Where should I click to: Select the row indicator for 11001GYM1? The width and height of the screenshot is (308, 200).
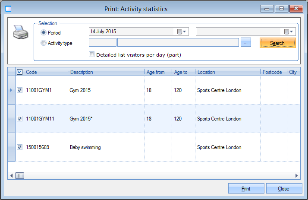11,90
